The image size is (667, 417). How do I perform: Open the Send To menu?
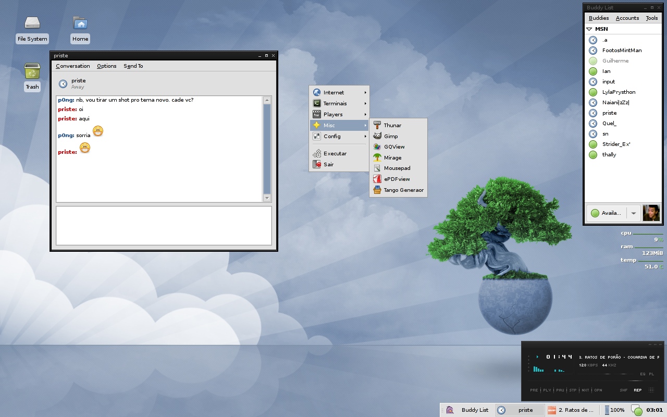(x=133, y=66)
